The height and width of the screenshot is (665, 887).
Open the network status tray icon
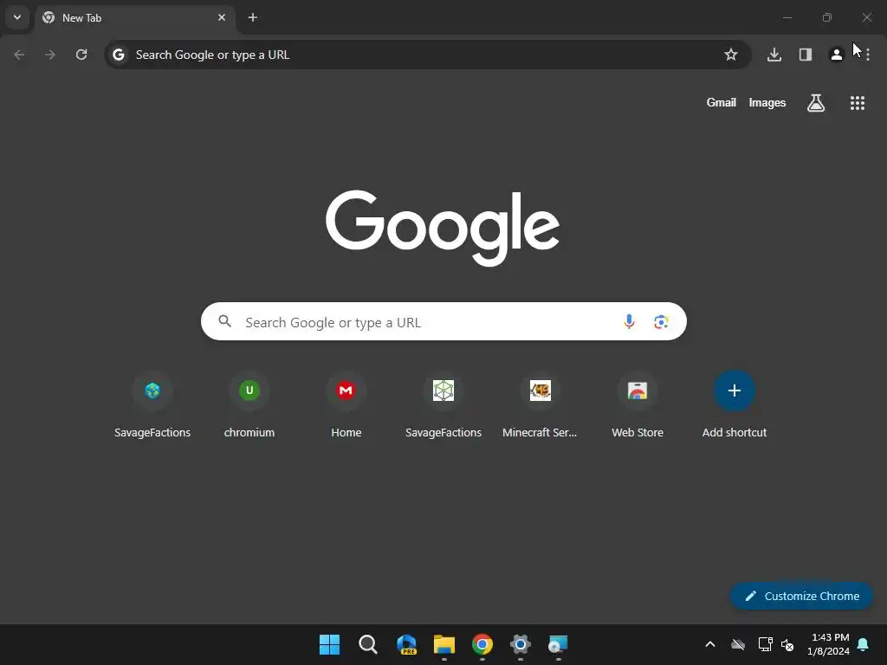pyautogui.click(x=766, y=644)
